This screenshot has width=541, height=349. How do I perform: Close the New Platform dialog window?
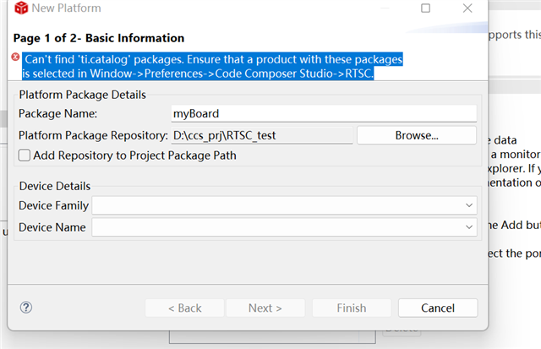click(x=467, y=8)
